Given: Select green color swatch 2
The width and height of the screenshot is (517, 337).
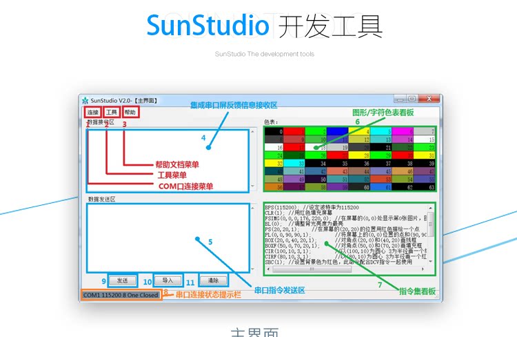Looking at the screenshot, I should pyautogui.click(x=316, y=131).
